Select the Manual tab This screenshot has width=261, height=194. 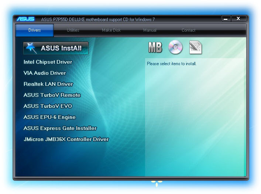tap(150, 30)
